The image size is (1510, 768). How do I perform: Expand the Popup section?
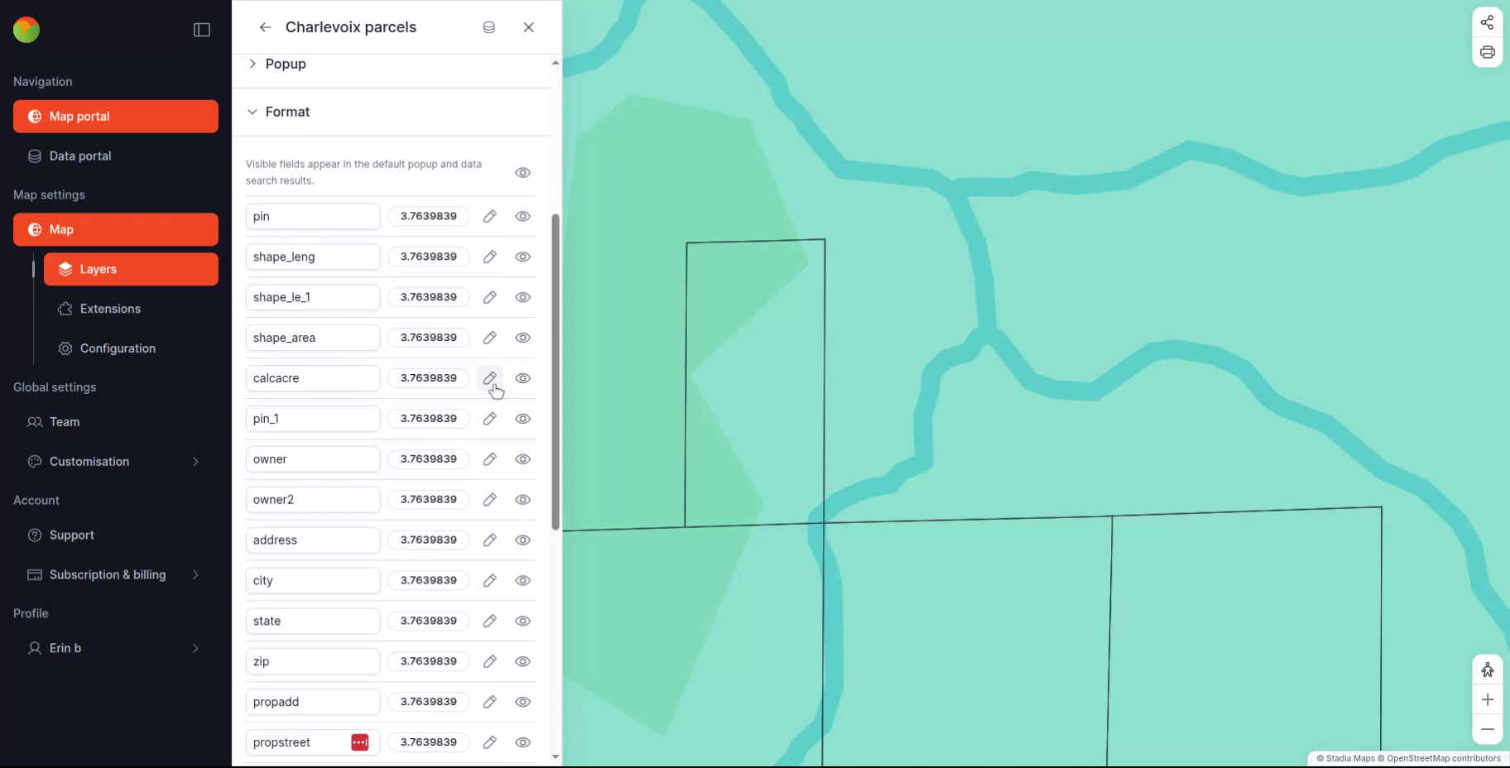pyautogui.click(x=252, y=64)
